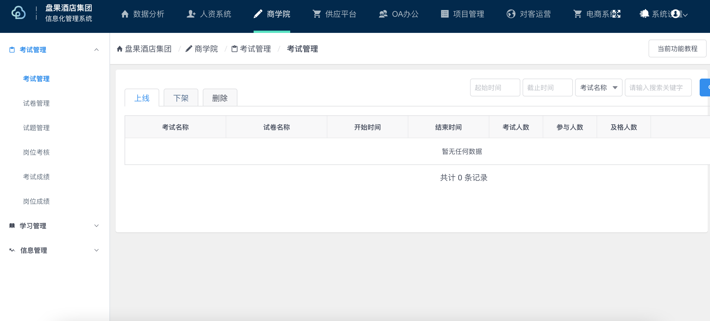Click the cart icon beside 供应平台
Image resolution: width=710 pixels, height=321 pixels.
(x=317, y=14)
